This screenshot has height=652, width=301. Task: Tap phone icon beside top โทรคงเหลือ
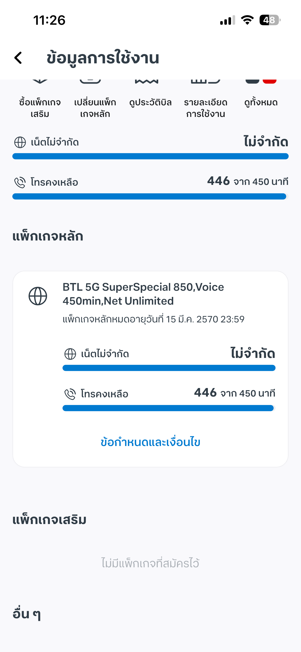click(20, 182)
